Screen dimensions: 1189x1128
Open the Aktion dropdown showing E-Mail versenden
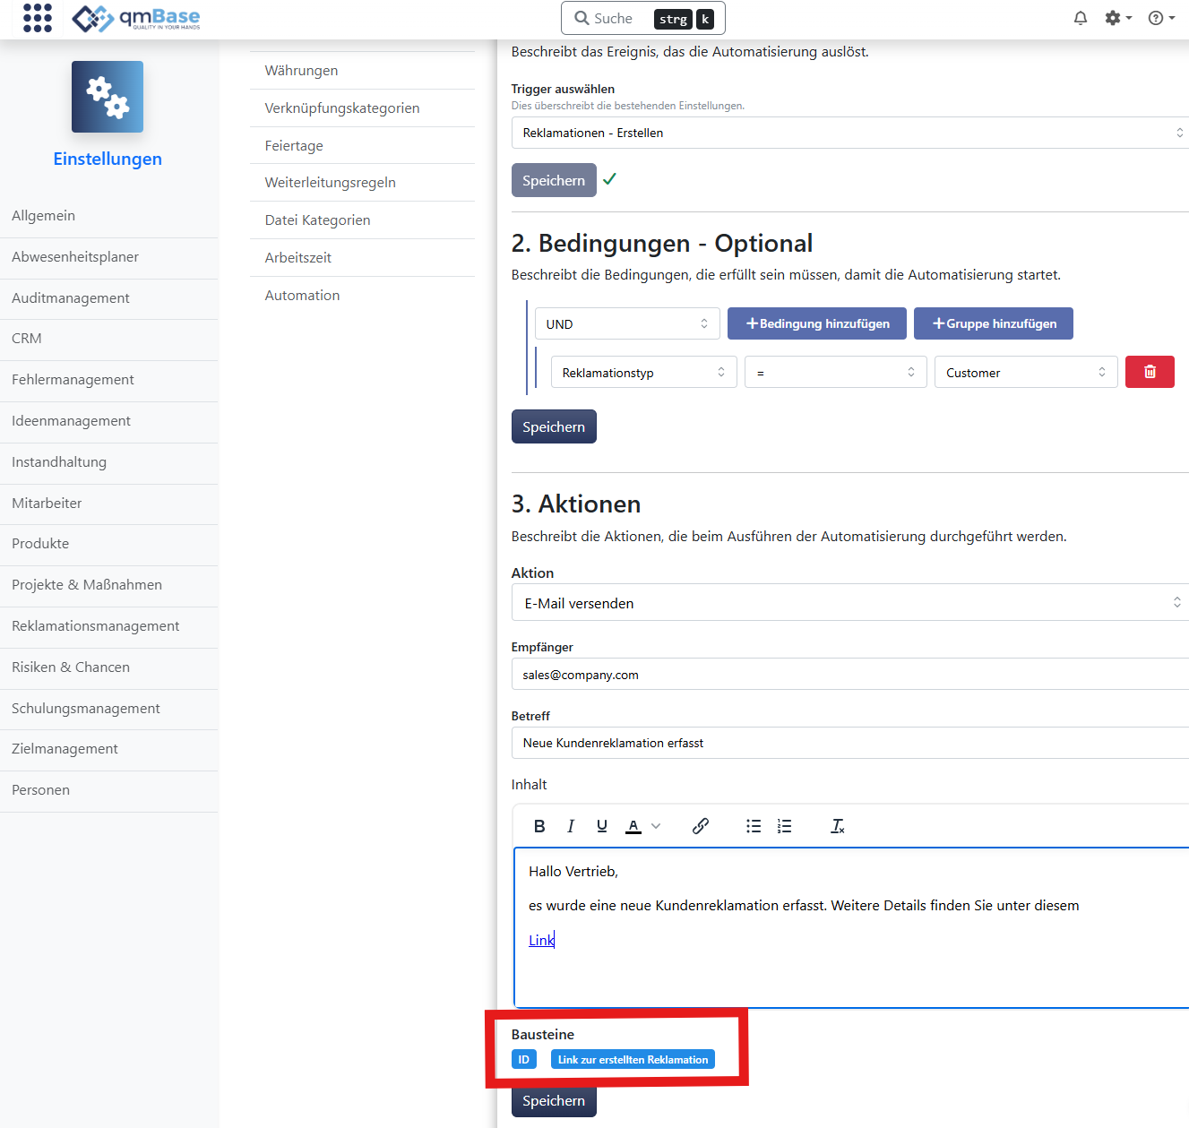pos(849,603)
